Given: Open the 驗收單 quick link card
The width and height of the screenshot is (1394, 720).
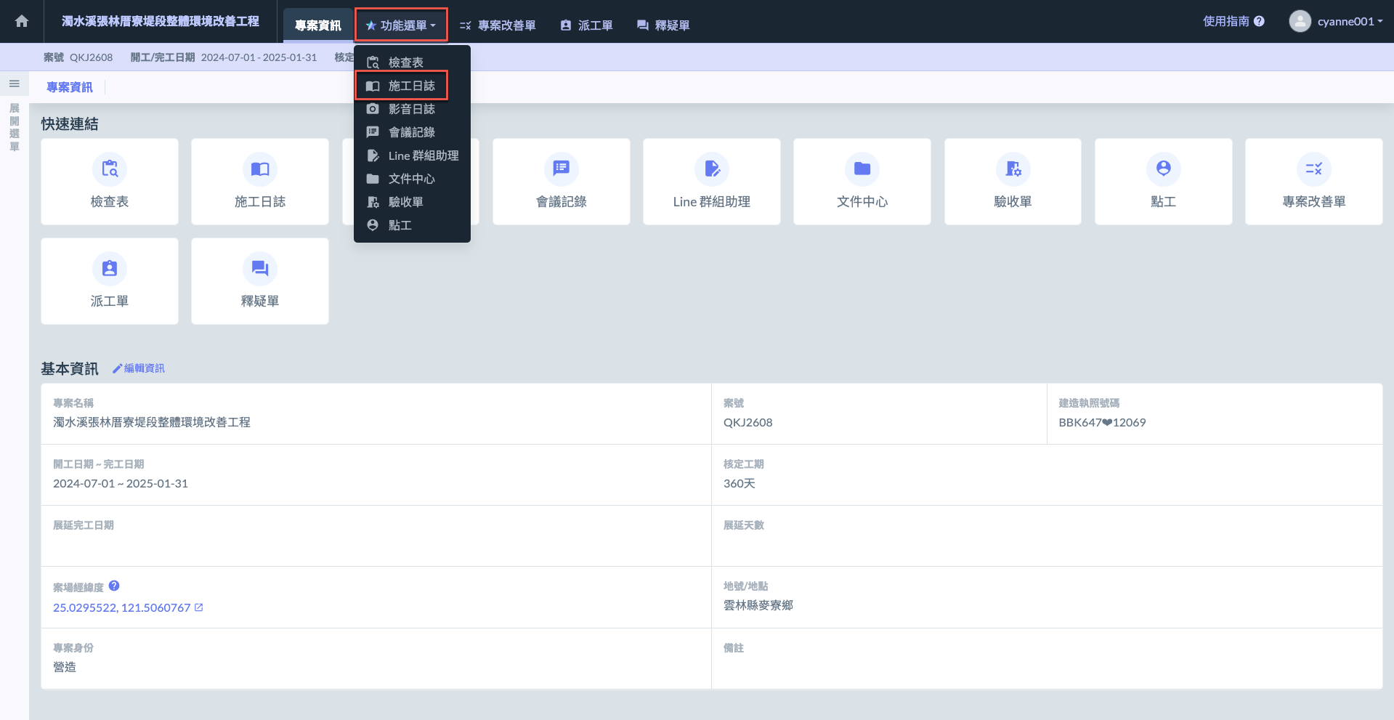Looking at the screenshot, I should (x=1013, y=182).
